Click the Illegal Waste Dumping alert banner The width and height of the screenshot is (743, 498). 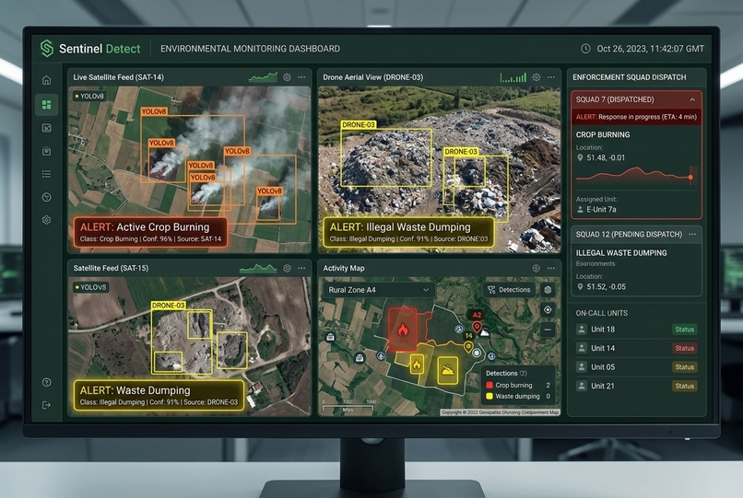tap(408, 232)
